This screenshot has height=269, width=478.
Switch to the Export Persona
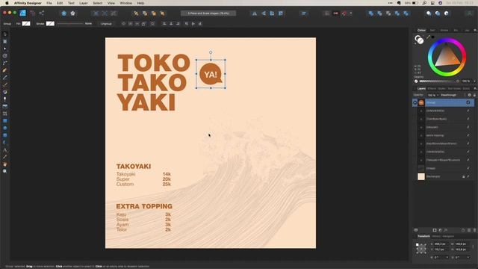42,13
